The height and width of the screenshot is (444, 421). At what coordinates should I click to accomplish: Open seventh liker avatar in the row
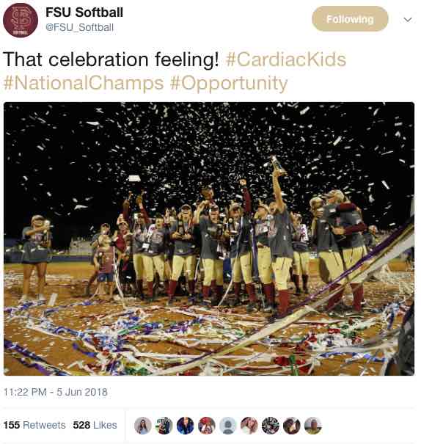(270, 426)
